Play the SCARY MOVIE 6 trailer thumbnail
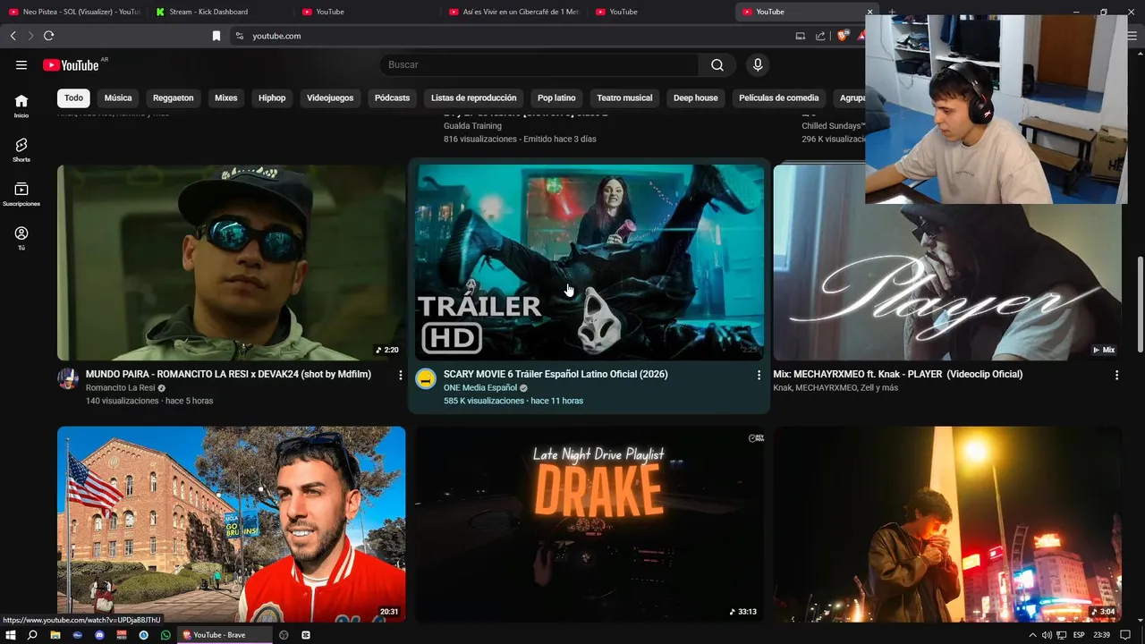 tap(589, 262)
